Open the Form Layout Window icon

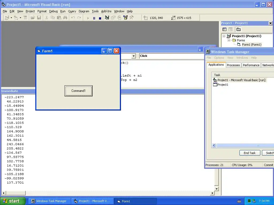point(119,18)
